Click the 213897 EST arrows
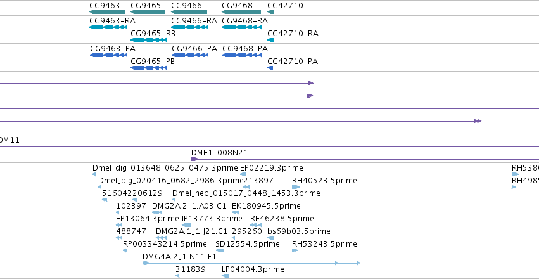The image size is (539, 279). pos(246,187)
